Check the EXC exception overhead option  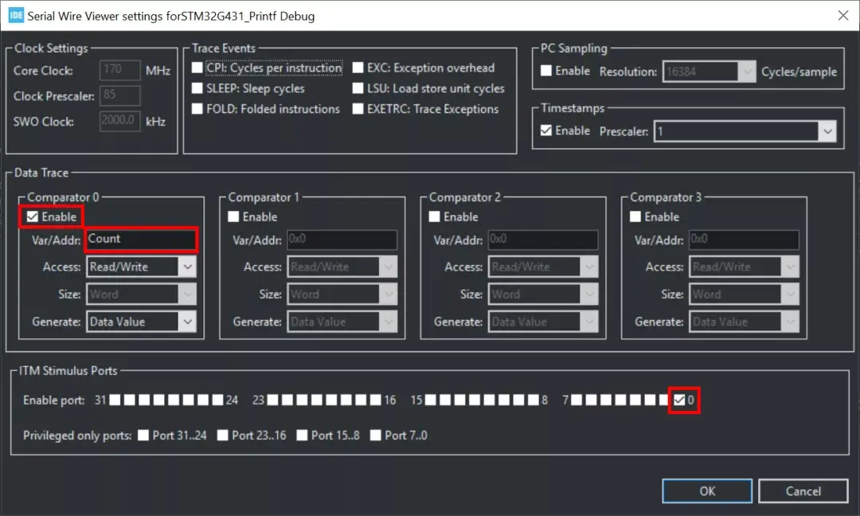[x=358, y=68]
